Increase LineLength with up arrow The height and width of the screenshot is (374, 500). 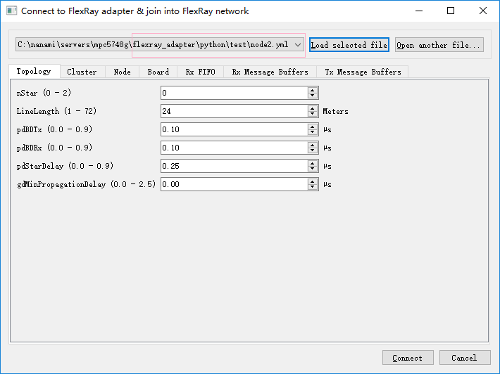(x=313, y=108)
